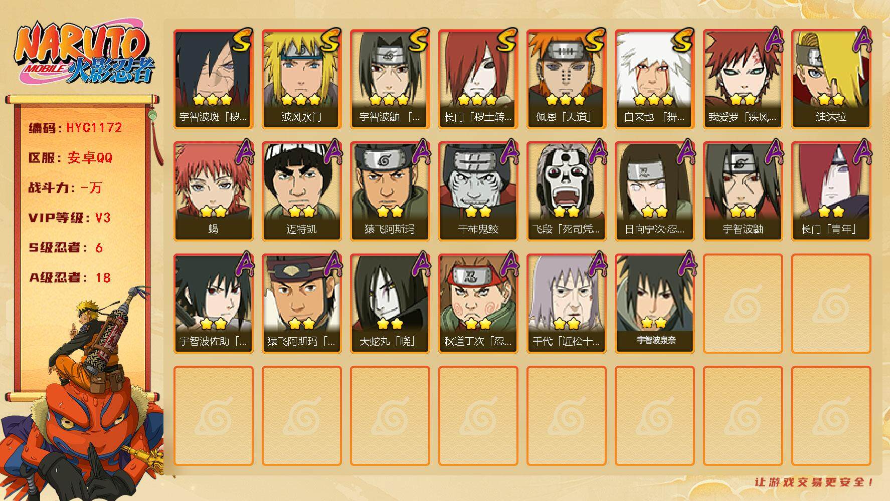
Task: Click the two stars on 迈特凯 card
Action: [301, 212]
